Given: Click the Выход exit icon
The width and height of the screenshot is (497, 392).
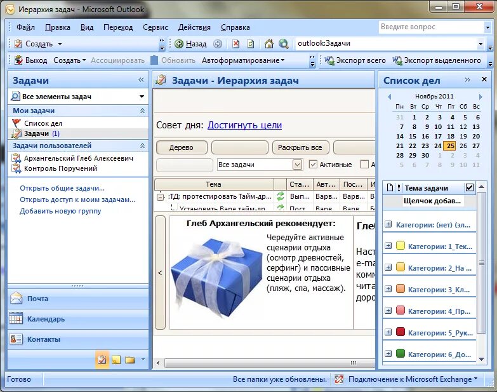Looking at the screenshot, I should [x=18, y=60].
